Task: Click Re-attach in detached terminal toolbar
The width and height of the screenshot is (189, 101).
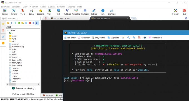Action: point(70,38)
